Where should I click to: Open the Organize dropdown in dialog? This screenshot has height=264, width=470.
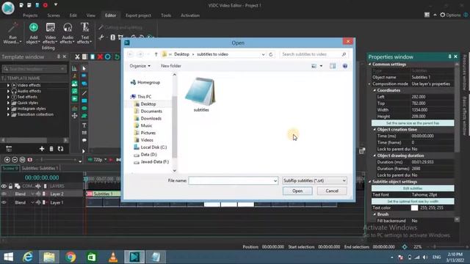coord(140,66)
